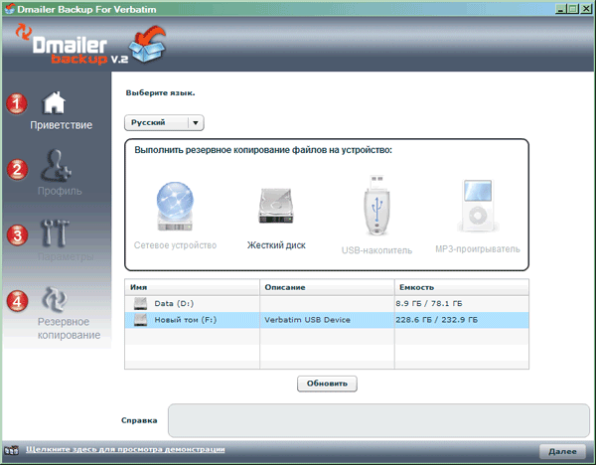The height and width of the screenshot is (465, 596).
Task: Sort by the Имя column header
Action: click(x=192, y=287)
